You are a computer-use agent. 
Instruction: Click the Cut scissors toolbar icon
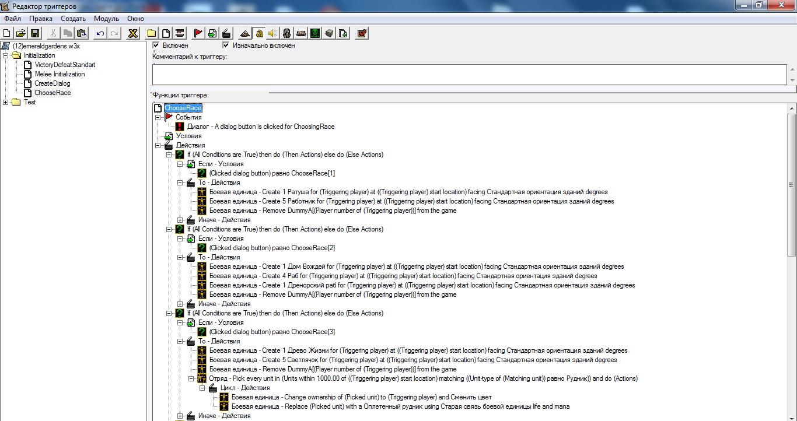tap(54, 33)
